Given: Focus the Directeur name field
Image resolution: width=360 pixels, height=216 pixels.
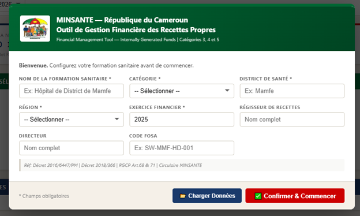Looking at the screenshot, I should pyautogui.click(x=72, y=148).
